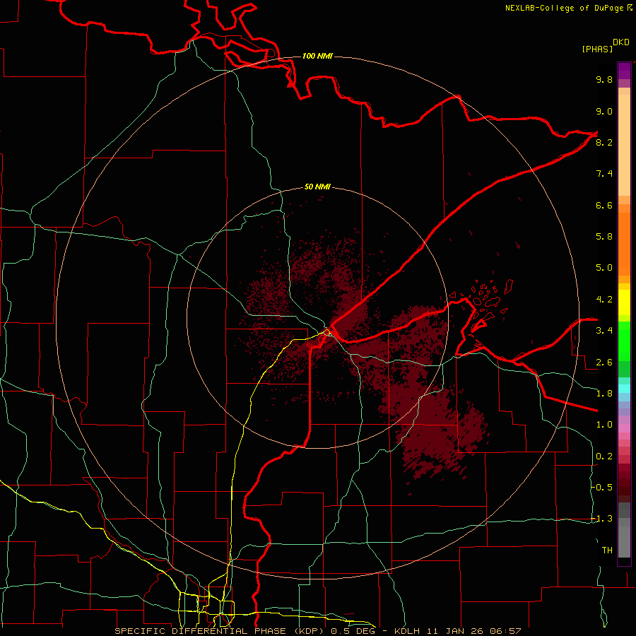Click the 06:57 time stamp

(x=505, y=631)
